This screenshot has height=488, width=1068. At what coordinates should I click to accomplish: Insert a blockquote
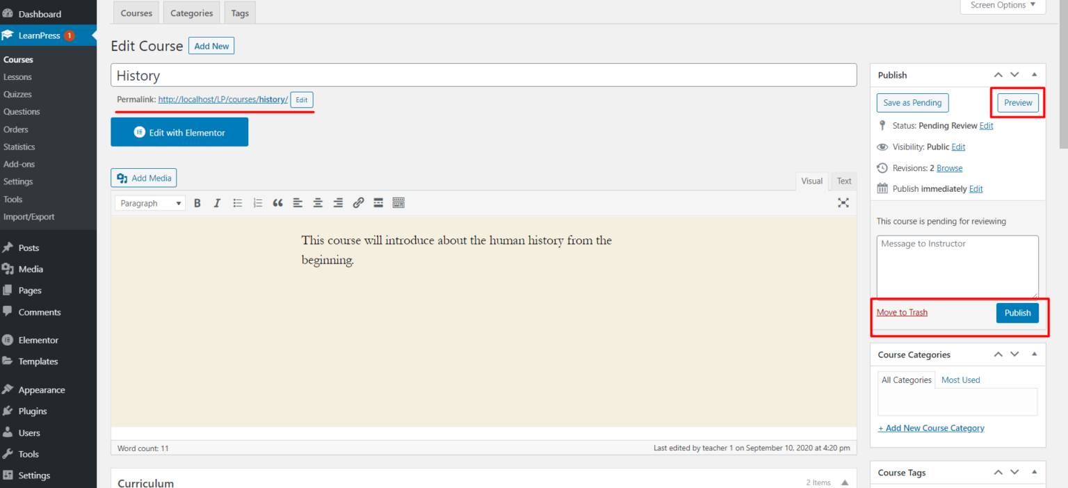click(277, 202)
